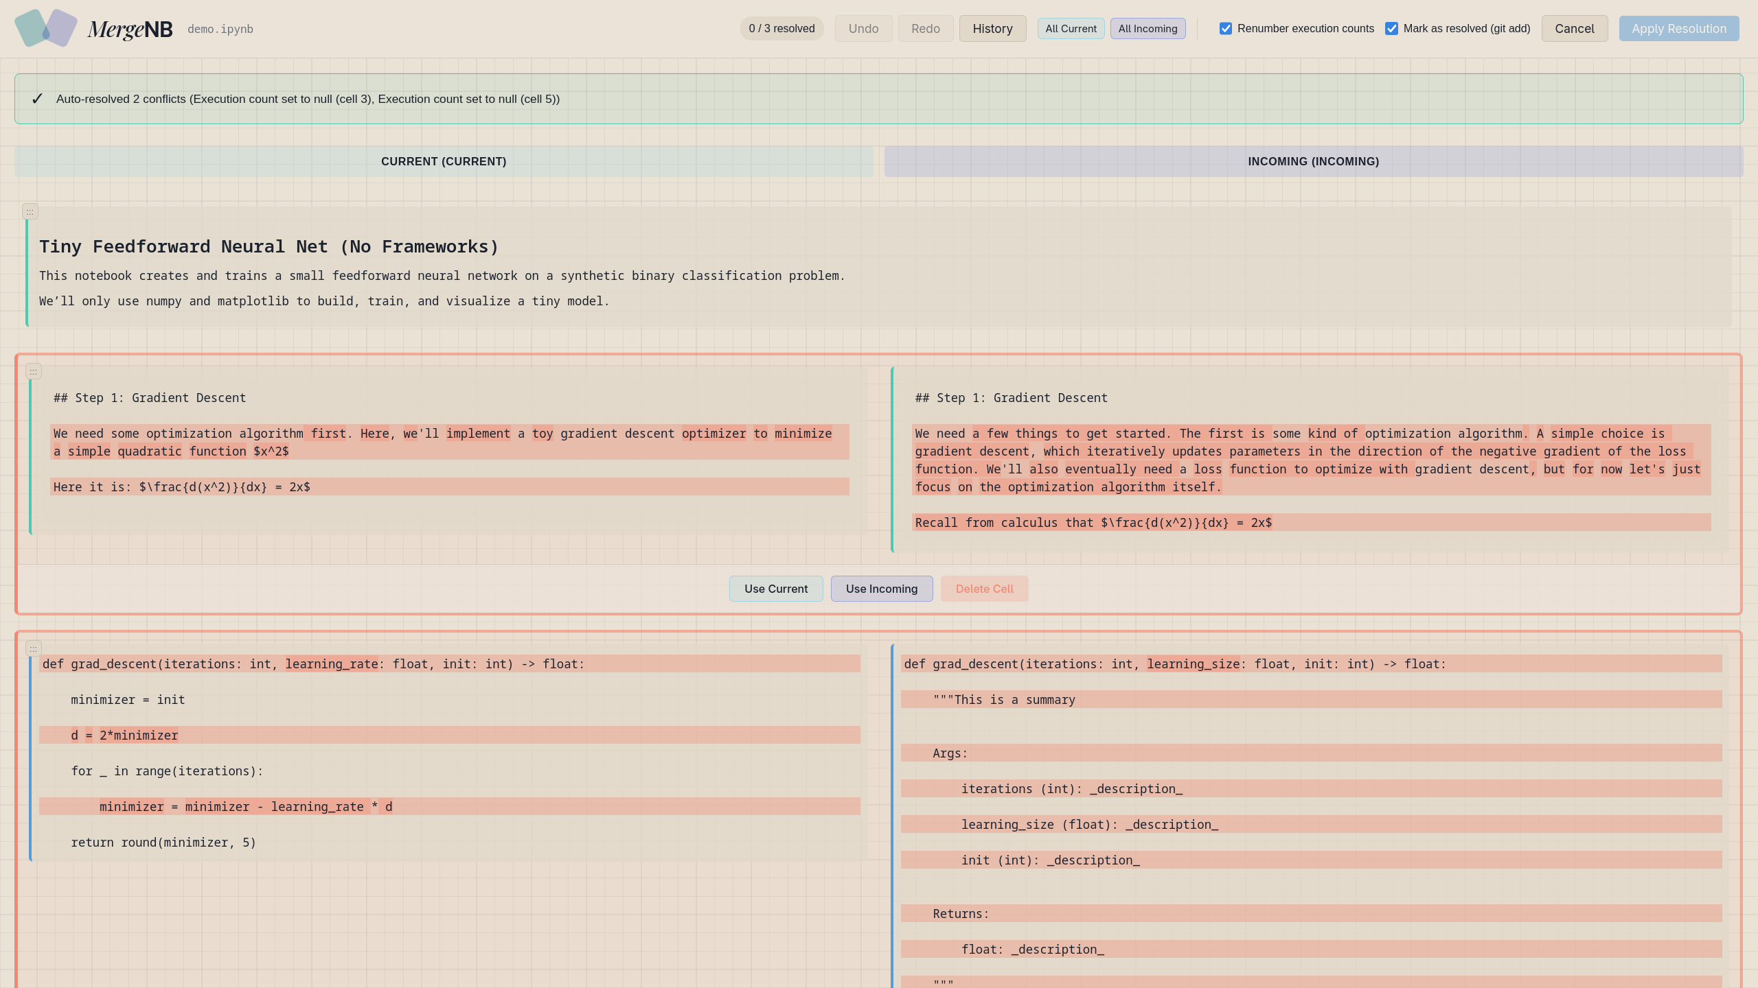Click the INCOMING (INCOMING) column header

[x=1313, y=161]
